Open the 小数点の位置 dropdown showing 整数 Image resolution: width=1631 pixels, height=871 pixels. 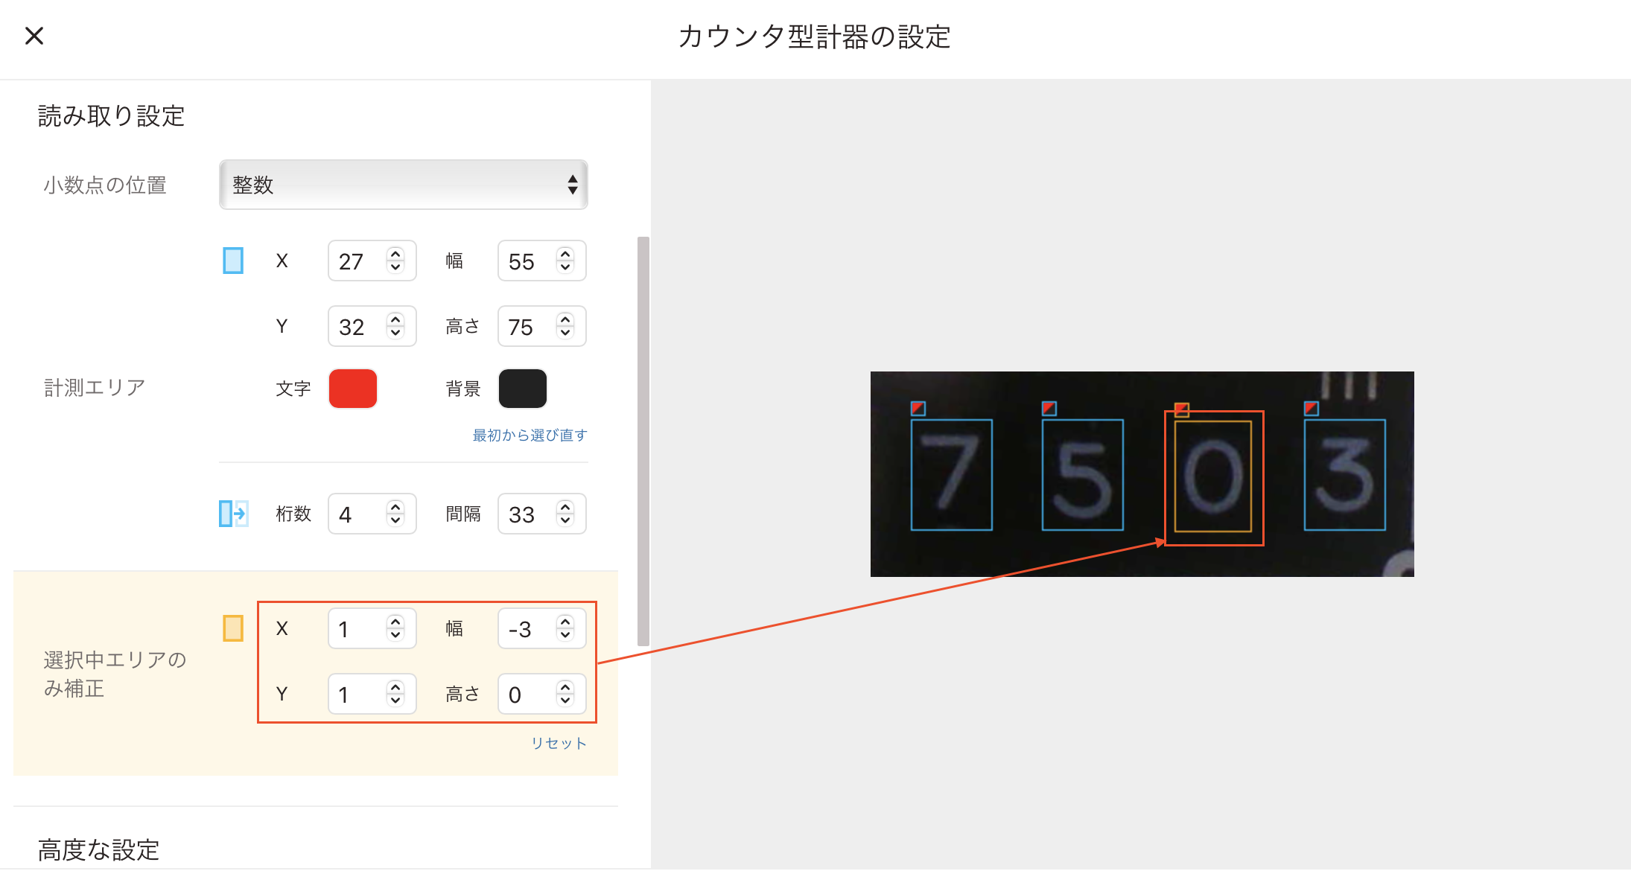tap(403, 185)
